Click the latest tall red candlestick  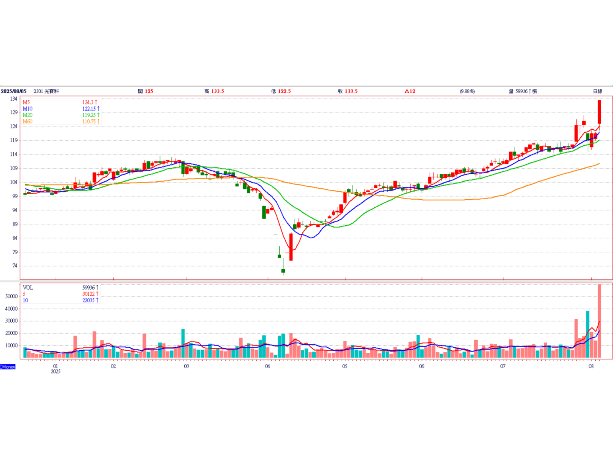pyautogui.click(x=599, y=112)
